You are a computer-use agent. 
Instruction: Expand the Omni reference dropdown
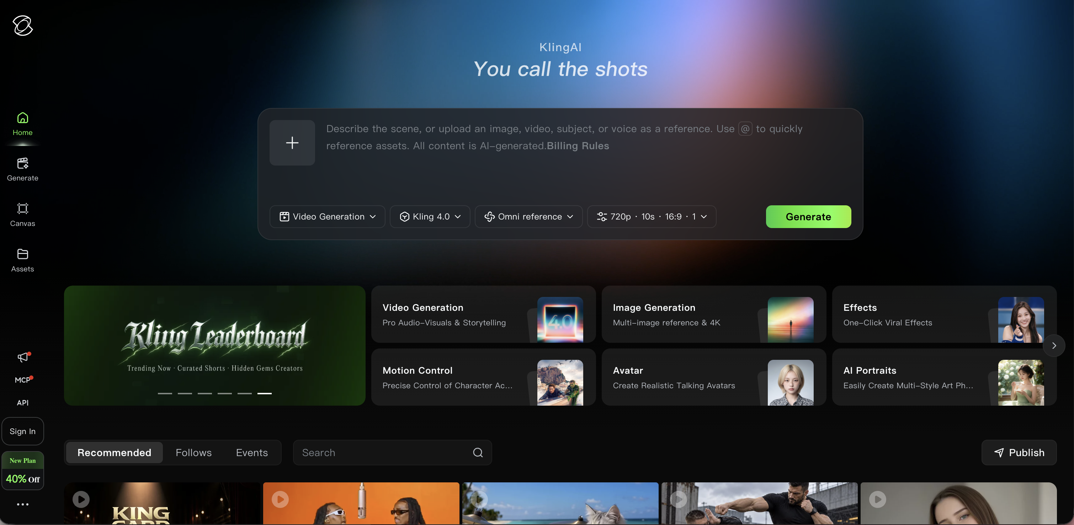point(528,216)
